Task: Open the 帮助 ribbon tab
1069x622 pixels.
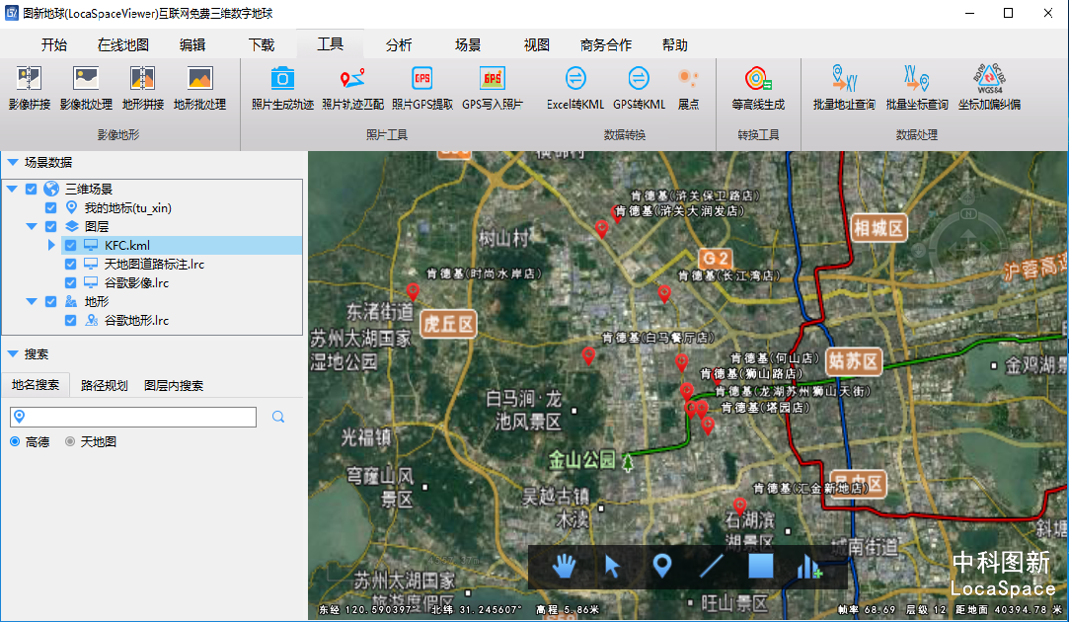Action: coord(675,45)
